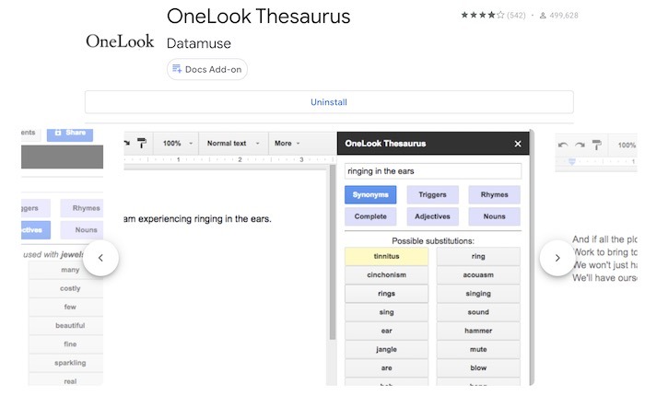Click Nouns button in left screenshot
Image resolution: width=645 pixels, height=396 pixels.
(82, 230)
